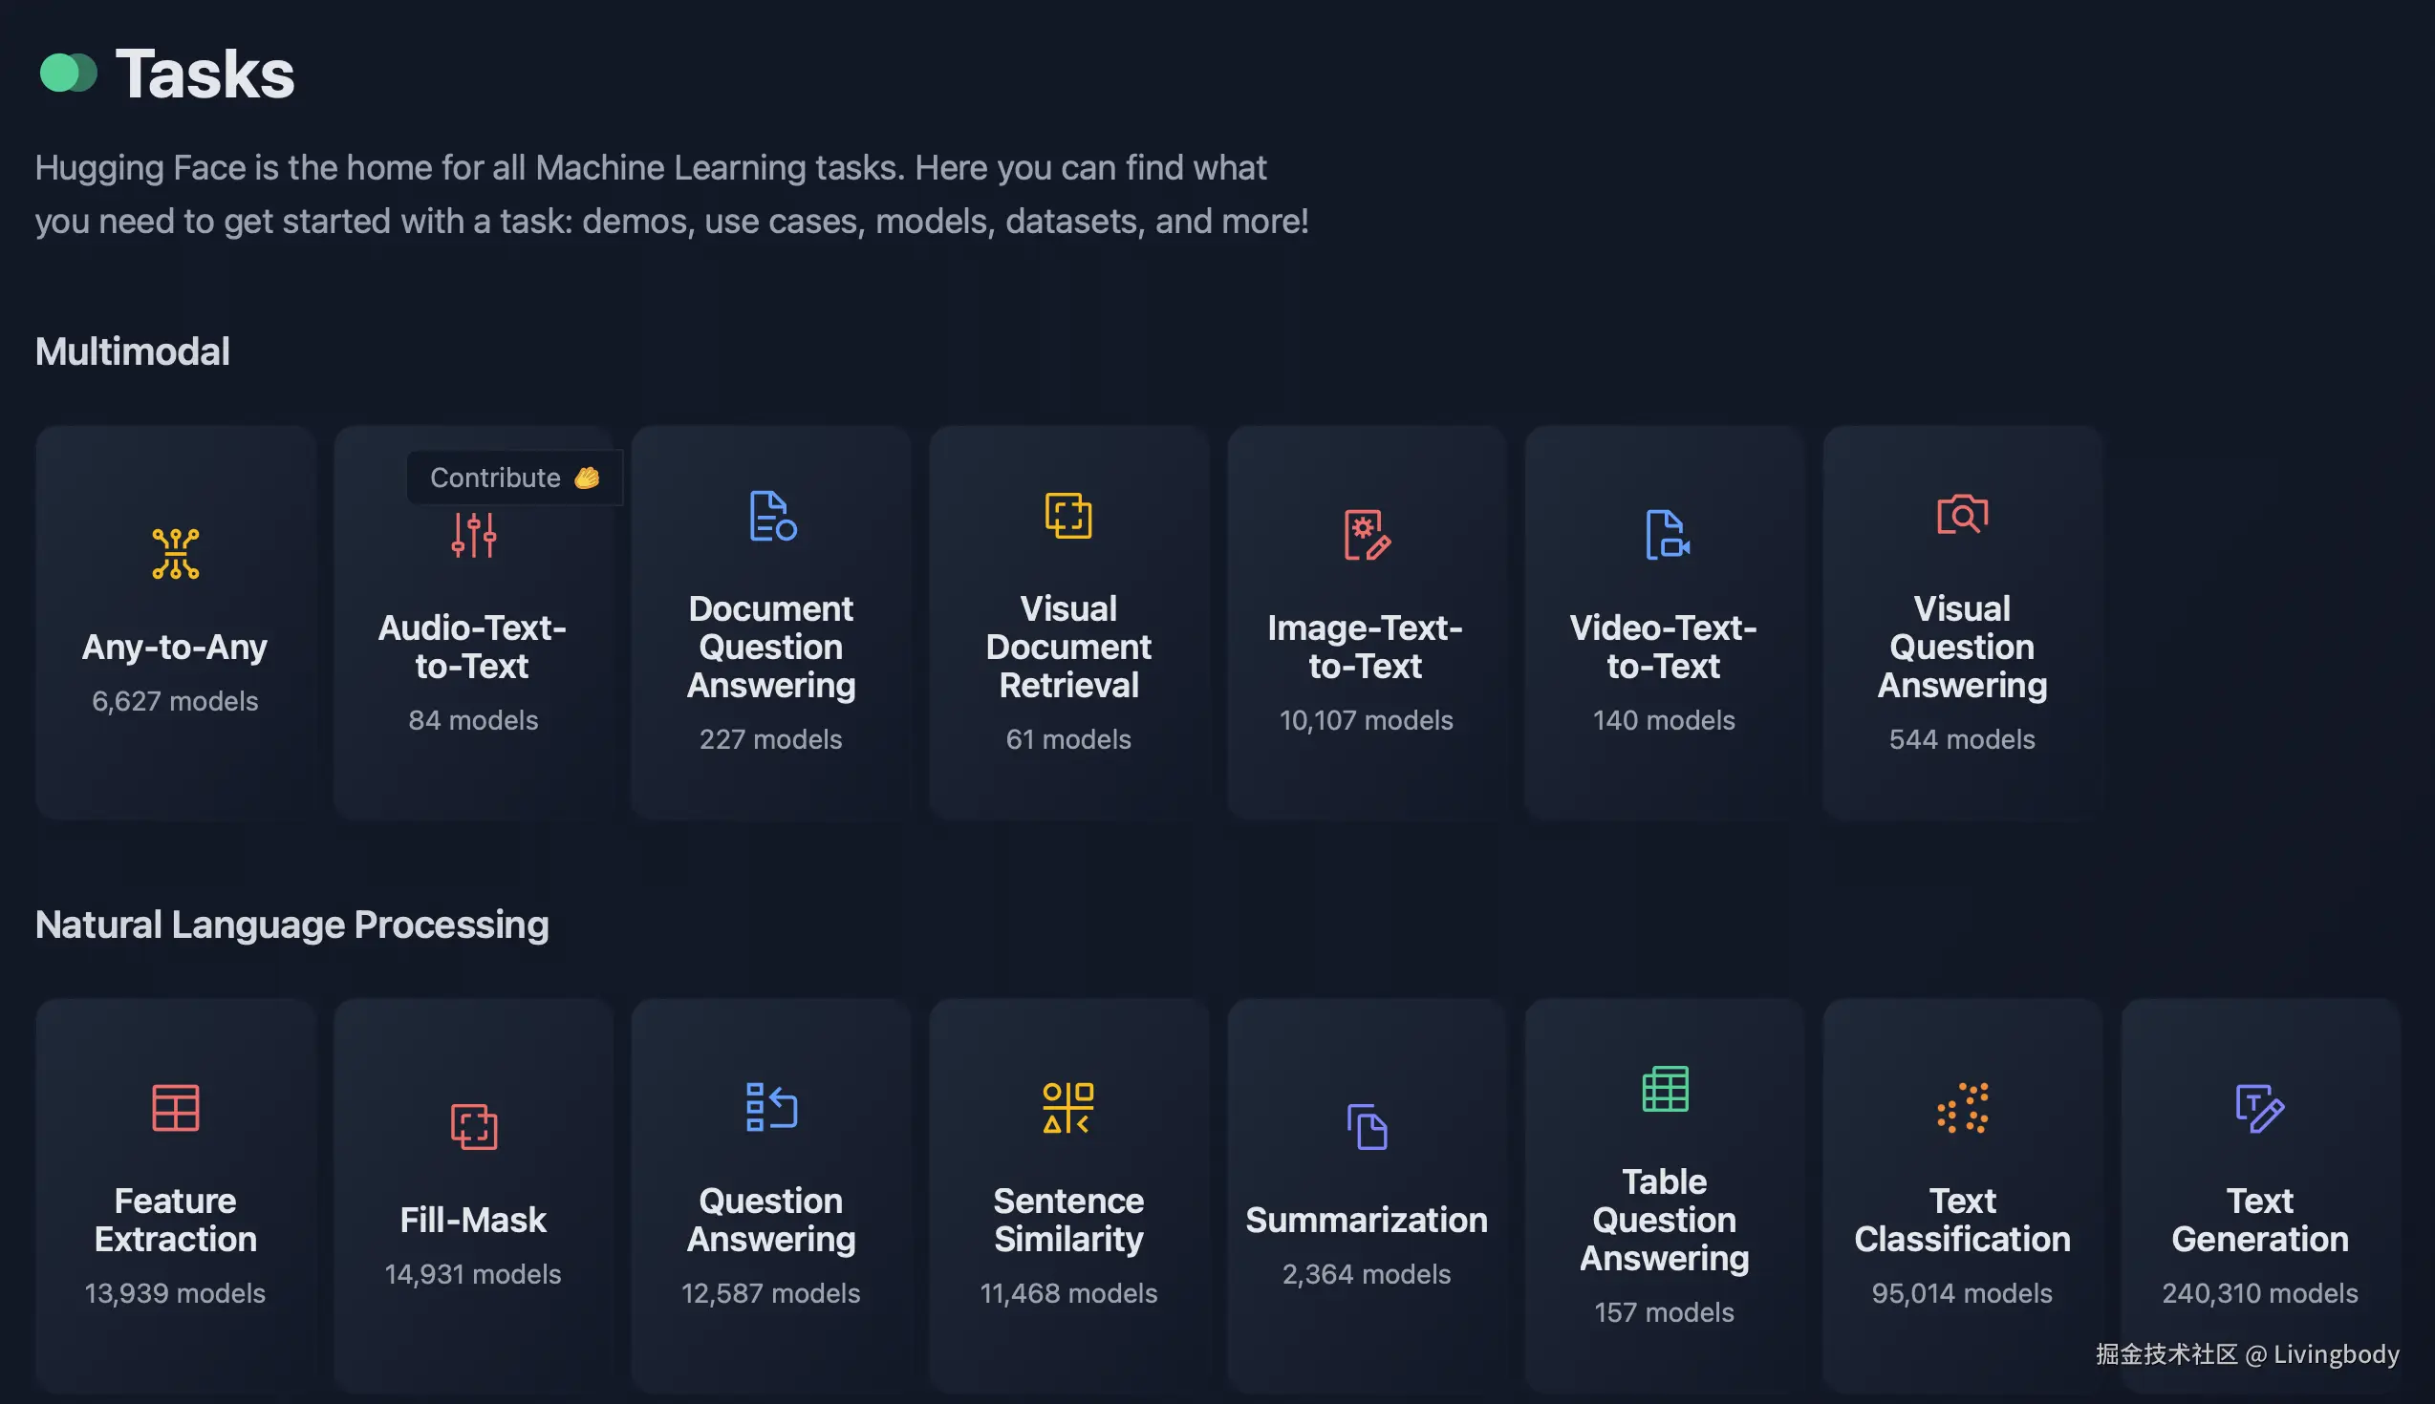
Task: Click the "140 models" count
Action: point(1664,720)
